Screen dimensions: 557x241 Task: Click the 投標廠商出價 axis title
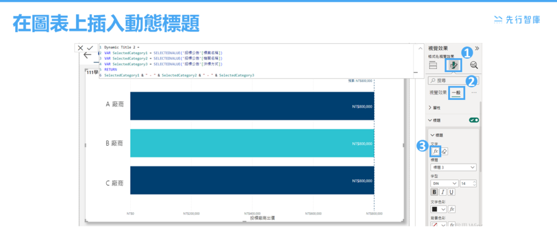pos(262,218)
